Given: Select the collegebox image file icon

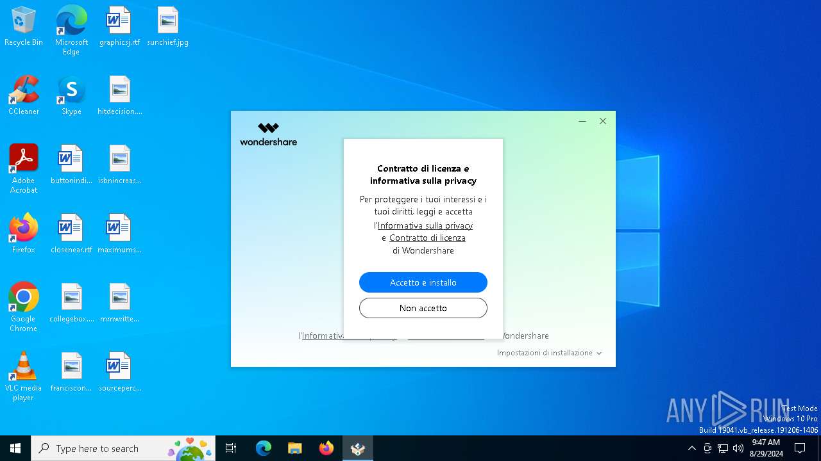Looking at the screenshot, I should 71,303.
